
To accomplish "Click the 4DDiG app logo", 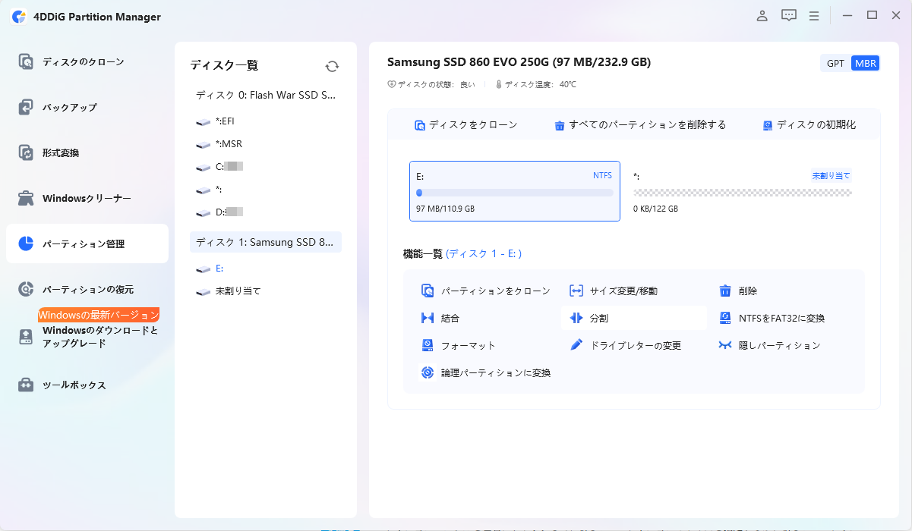I will click(19, 17).
